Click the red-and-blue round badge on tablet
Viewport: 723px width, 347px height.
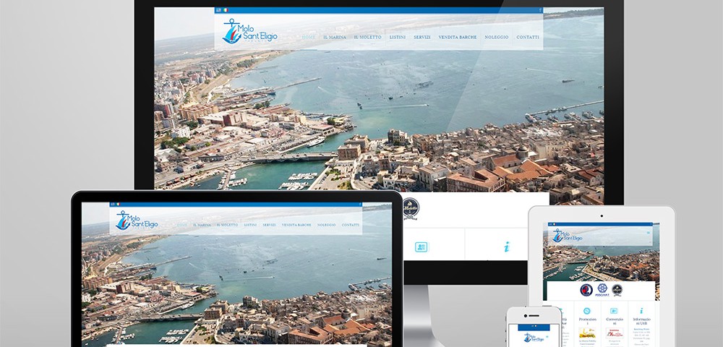point(586,290)
